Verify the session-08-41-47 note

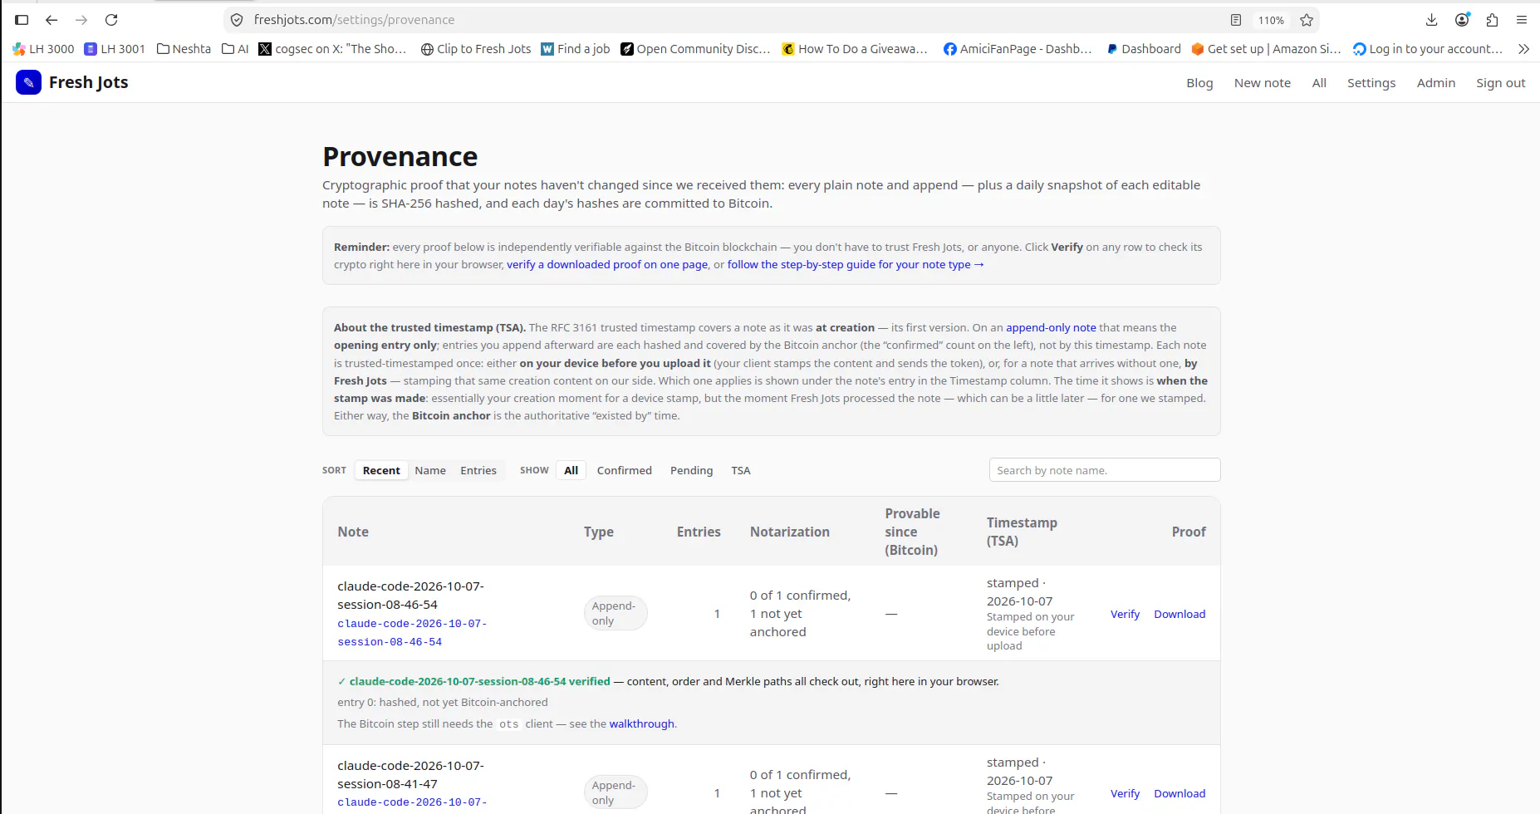pos(1125,793)
